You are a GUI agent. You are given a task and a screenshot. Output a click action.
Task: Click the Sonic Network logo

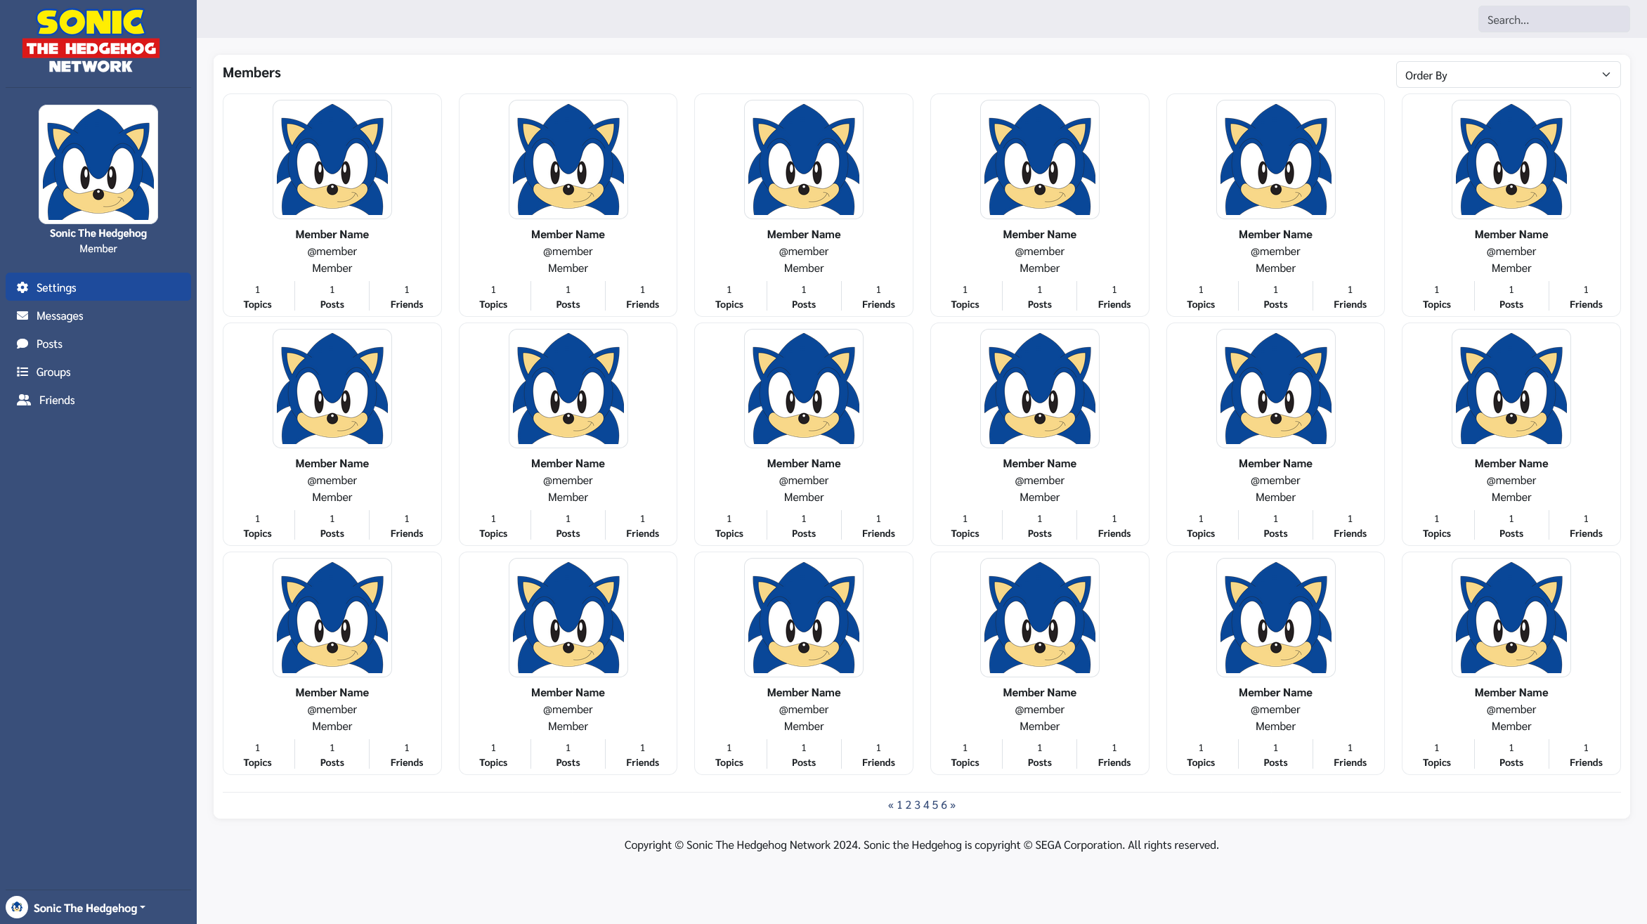point(91,41)
